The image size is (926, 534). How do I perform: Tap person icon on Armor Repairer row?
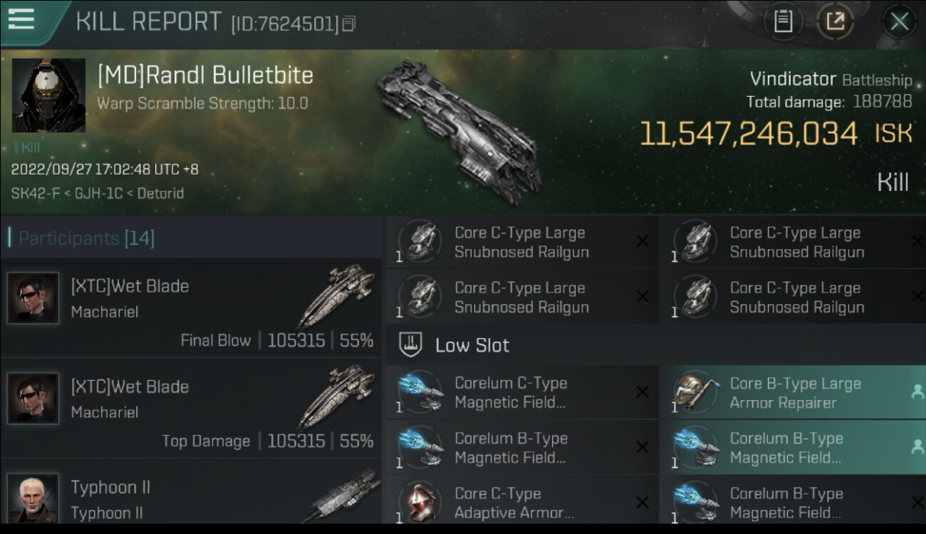tap(917, 392)
